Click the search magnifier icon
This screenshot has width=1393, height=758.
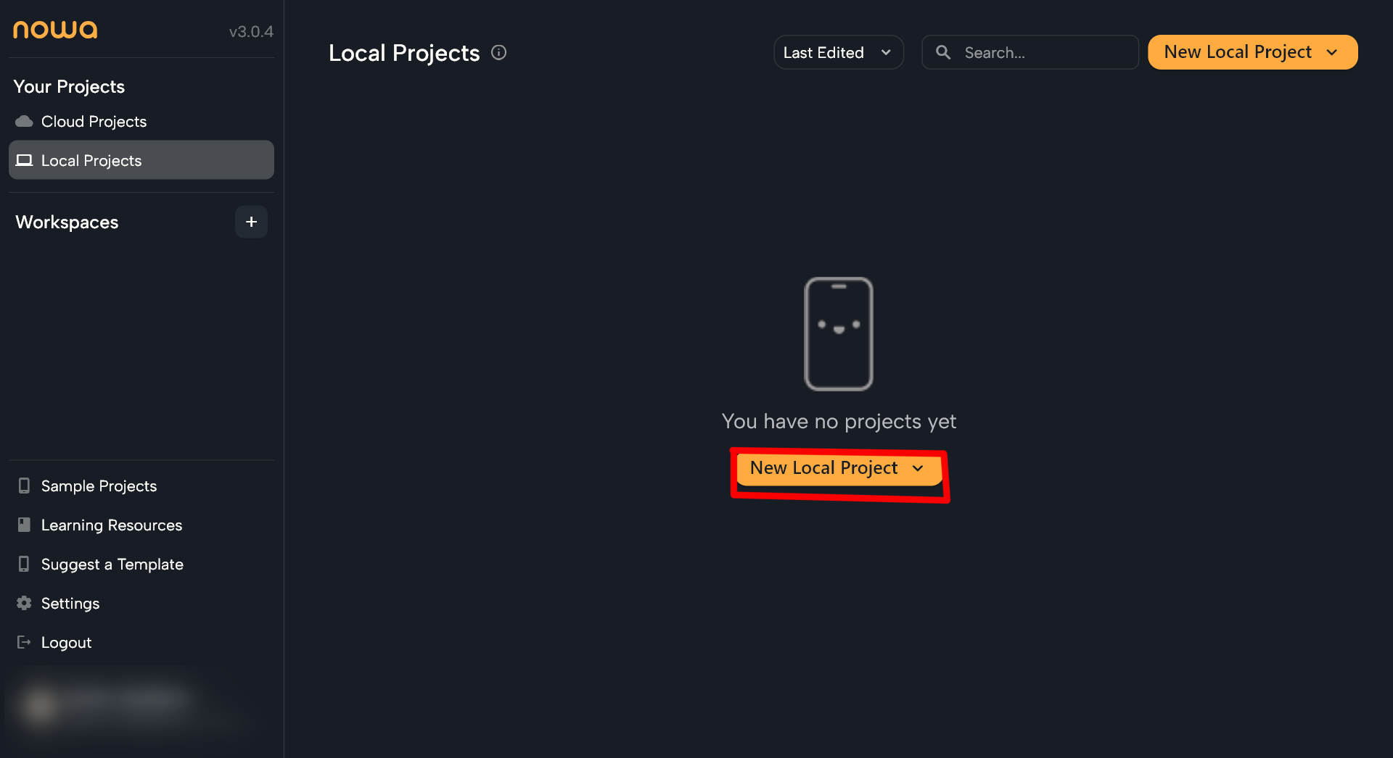click(942, 52)
